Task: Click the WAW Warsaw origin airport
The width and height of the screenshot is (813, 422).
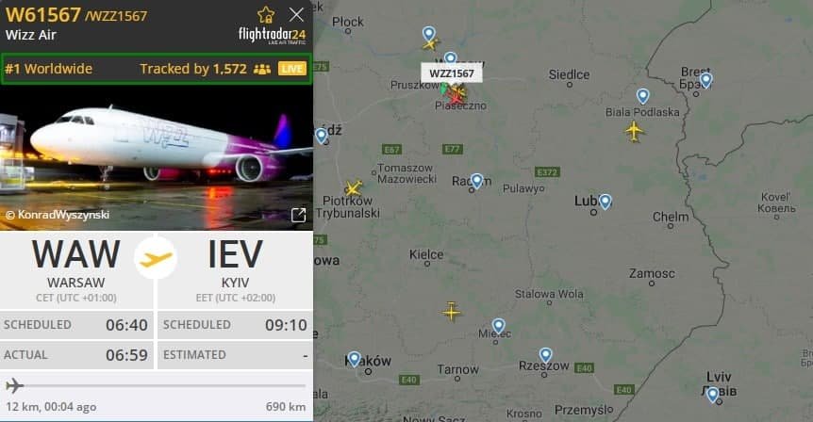Action: [76, 269]
